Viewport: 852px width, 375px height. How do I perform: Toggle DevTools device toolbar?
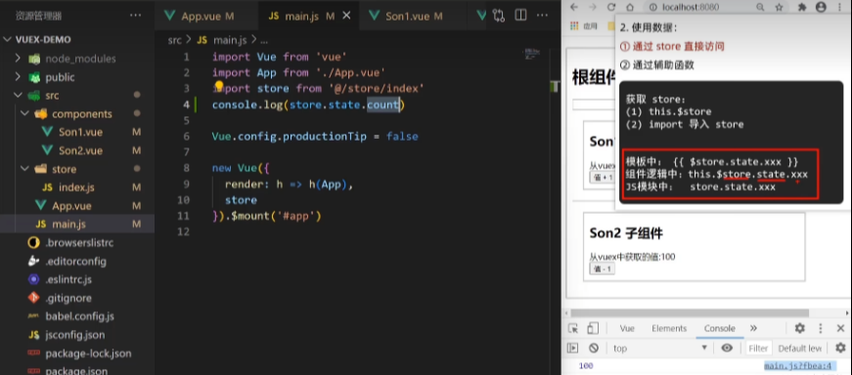tap(592, 328)
